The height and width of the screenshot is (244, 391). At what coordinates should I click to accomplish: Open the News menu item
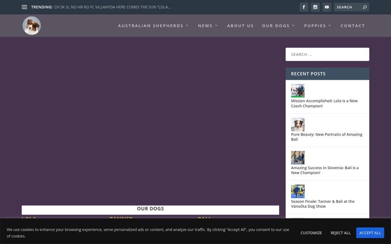tap(205, 25)
